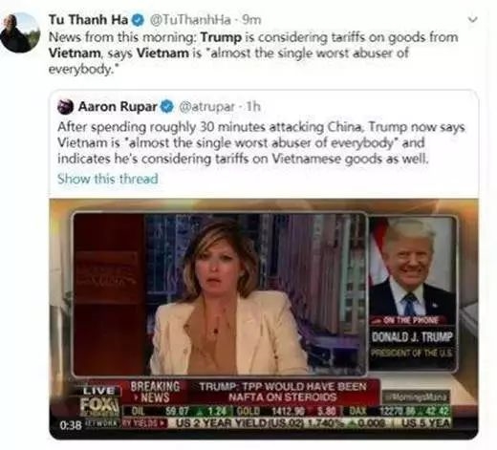Screen dimensions: 497x450
Task: Visit the @TuThanhHa handle
Action: pos(190,20)
